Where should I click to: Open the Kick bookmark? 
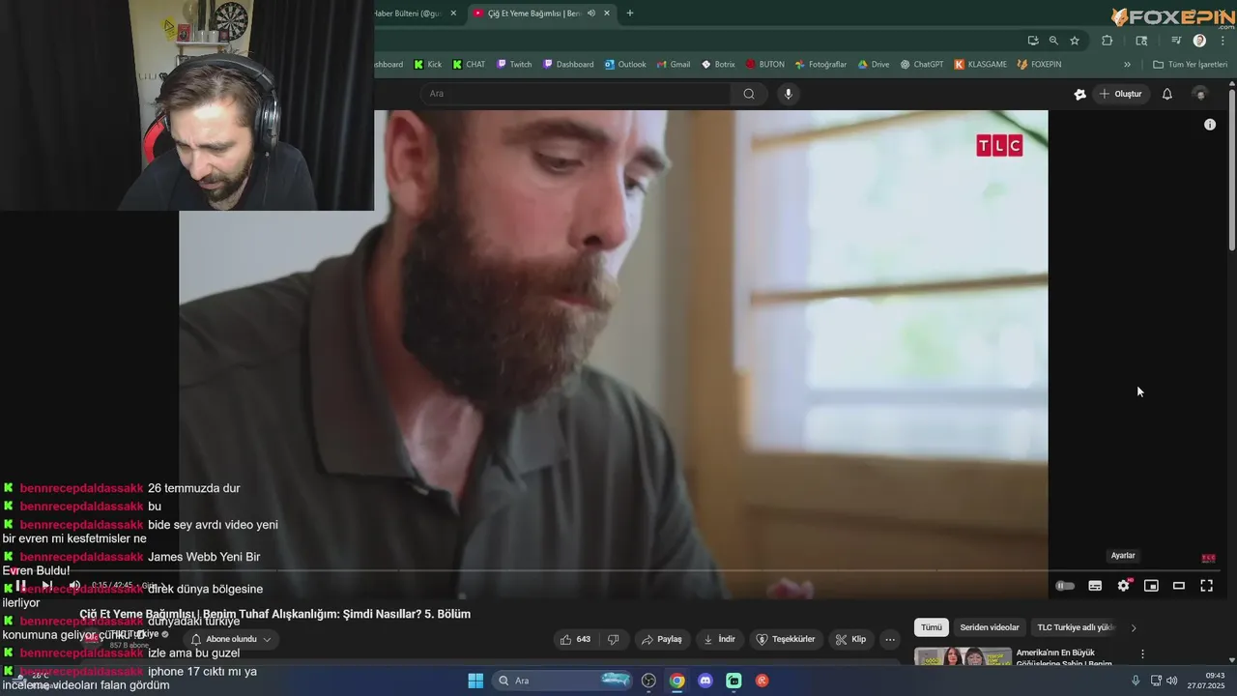427,65
